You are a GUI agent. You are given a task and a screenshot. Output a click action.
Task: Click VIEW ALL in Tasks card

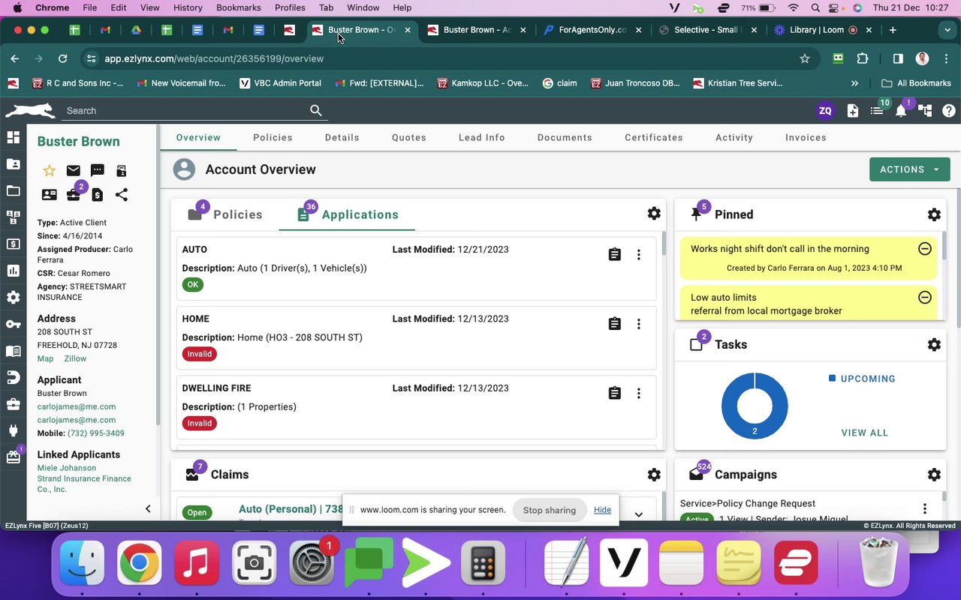tap(864, 433)
